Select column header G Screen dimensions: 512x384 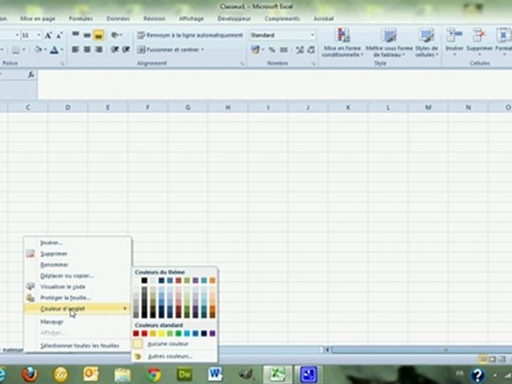[187, 107]
